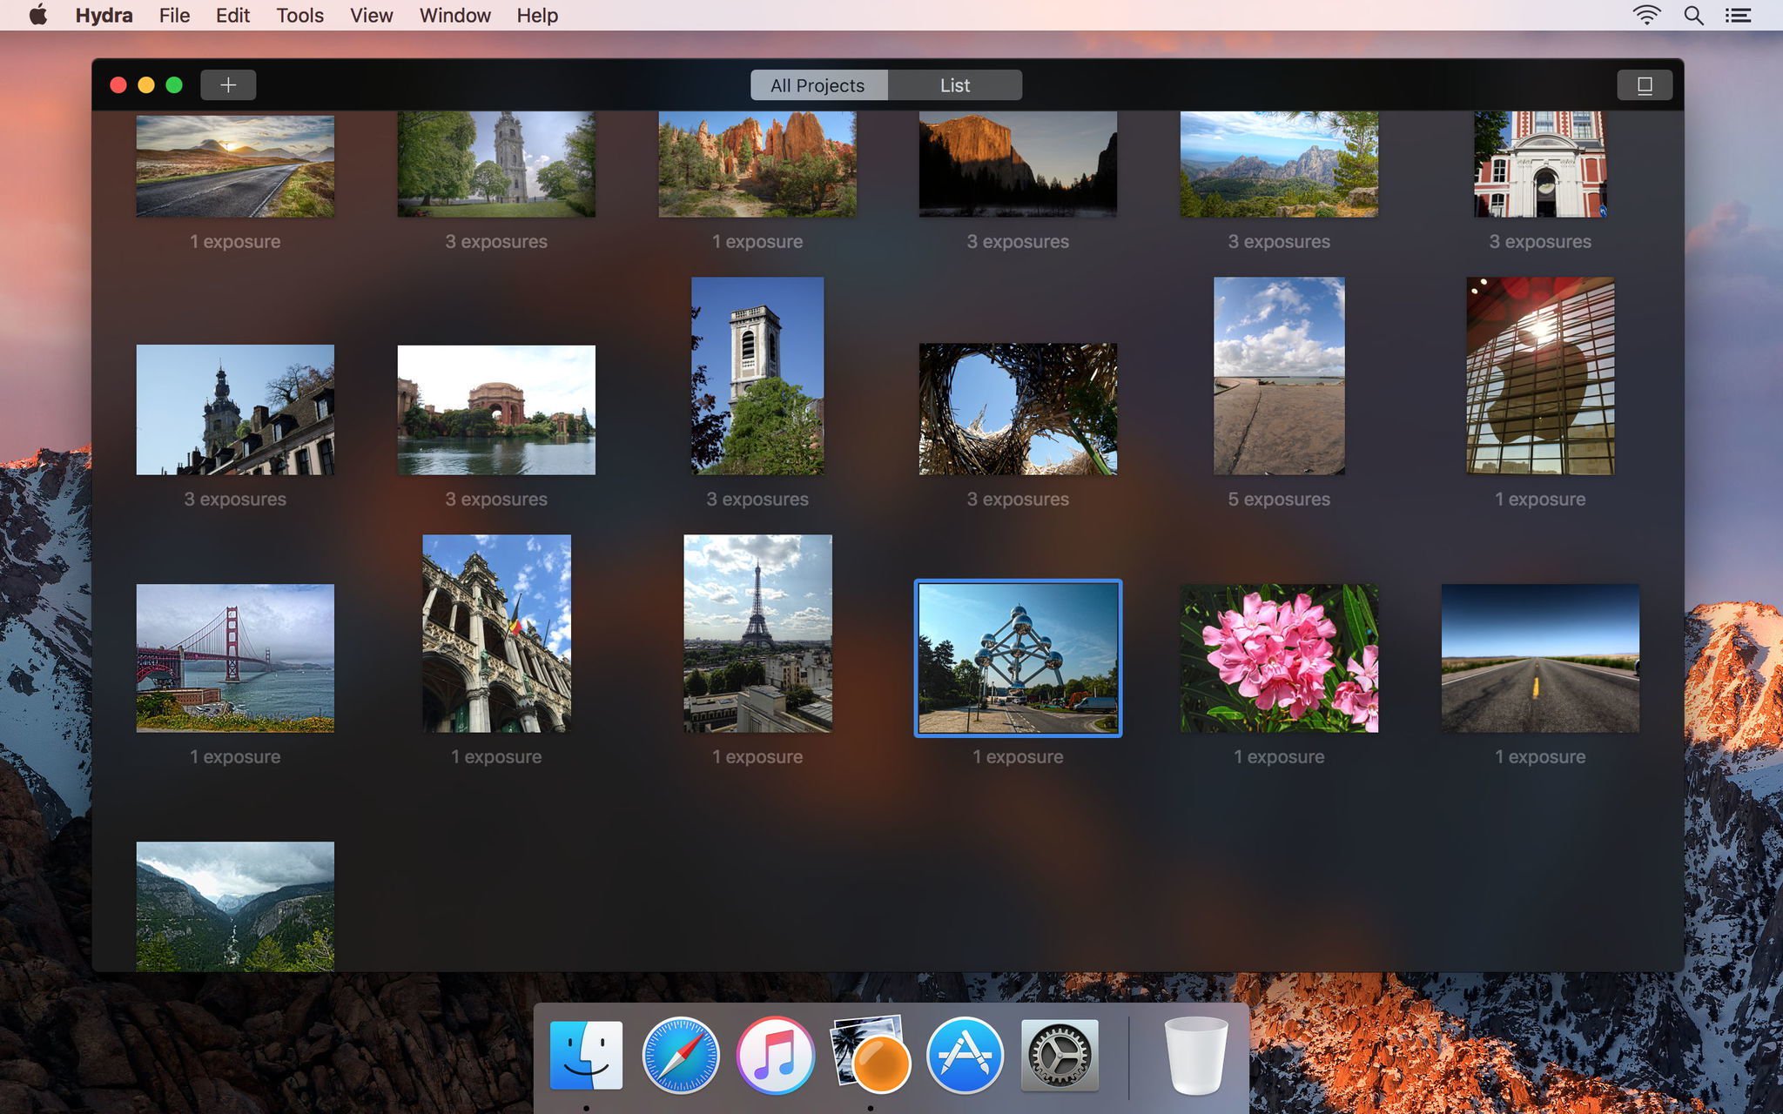The height and width of the screenshot is (1114, 1783).
Task: Open iTunes from the Dock
Action: tap(775, 1055)
